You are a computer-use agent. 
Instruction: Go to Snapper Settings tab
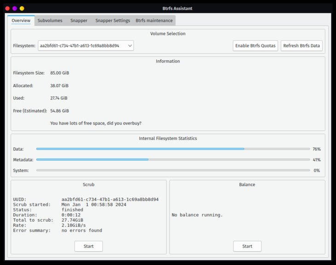113,21
